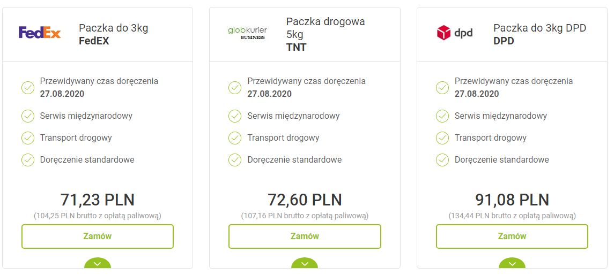Image resolution: width=614 pixels, height=275 pixels.
Task: Click Serwis międzynarodowy checkmark in TNT card
Action: point(235,116)
